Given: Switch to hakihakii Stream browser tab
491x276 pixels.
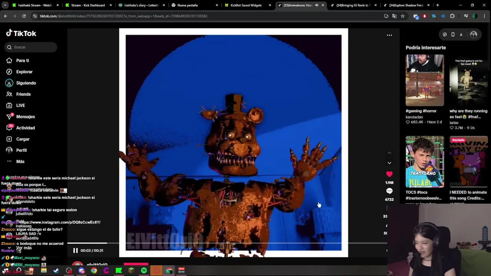Looking at the screenshot, I should click(x=35, y=5).
